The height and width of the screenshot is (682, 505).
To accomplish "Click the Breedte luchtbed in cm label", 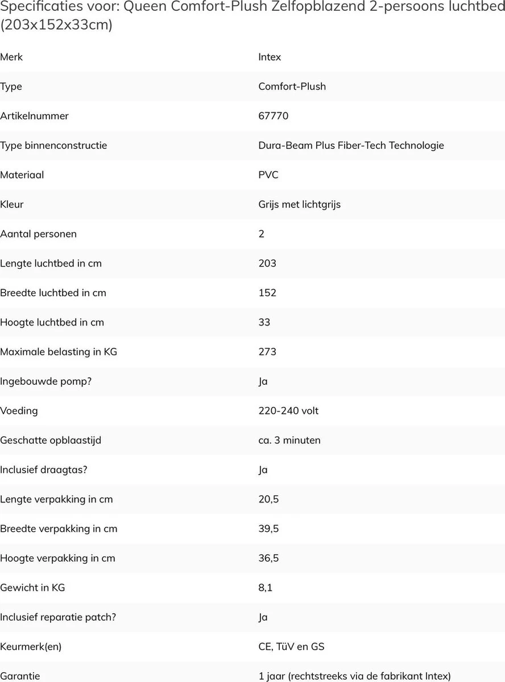I will (x=53, y=293).
